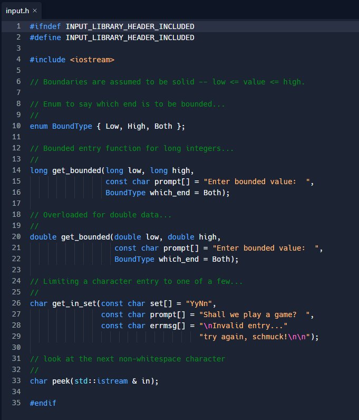Click BoundType in the enum declaration
Screen dimensions: 359x420
click(x=72, y=126)
